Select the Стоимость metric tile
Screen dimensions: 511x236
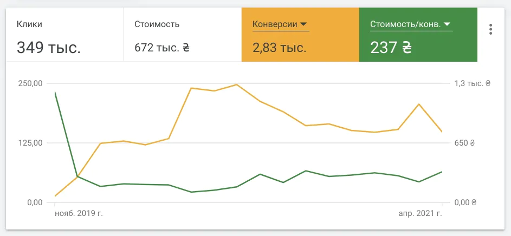(x=182, y=35)
